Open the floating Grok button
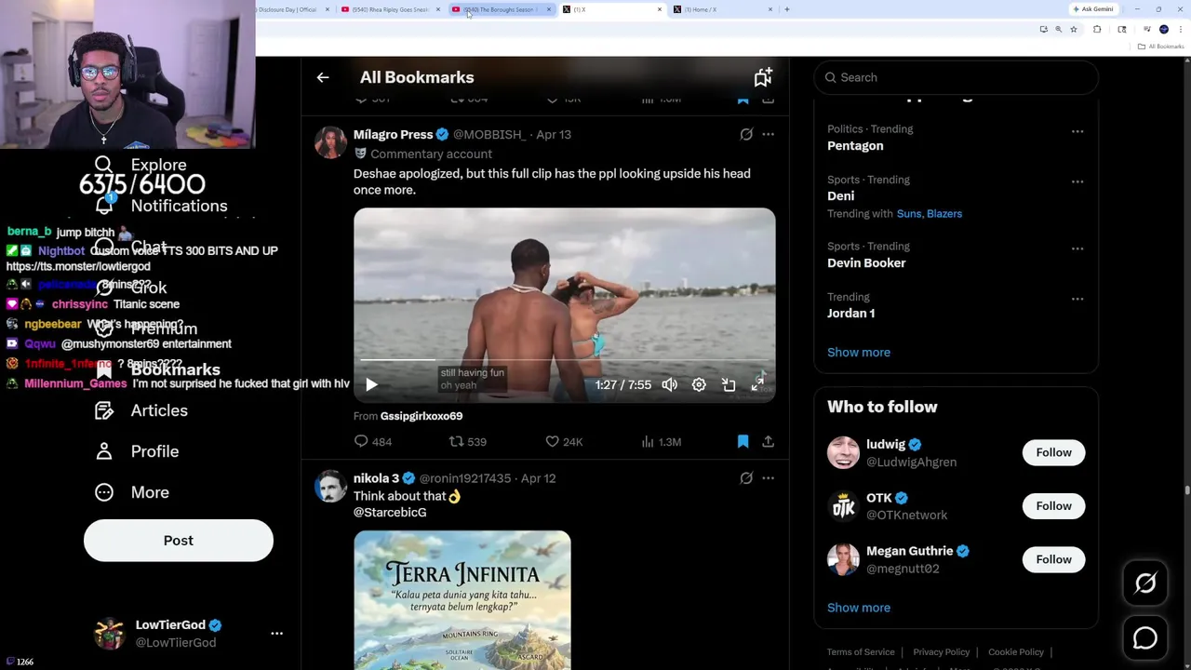 (x=1145, y=583)
